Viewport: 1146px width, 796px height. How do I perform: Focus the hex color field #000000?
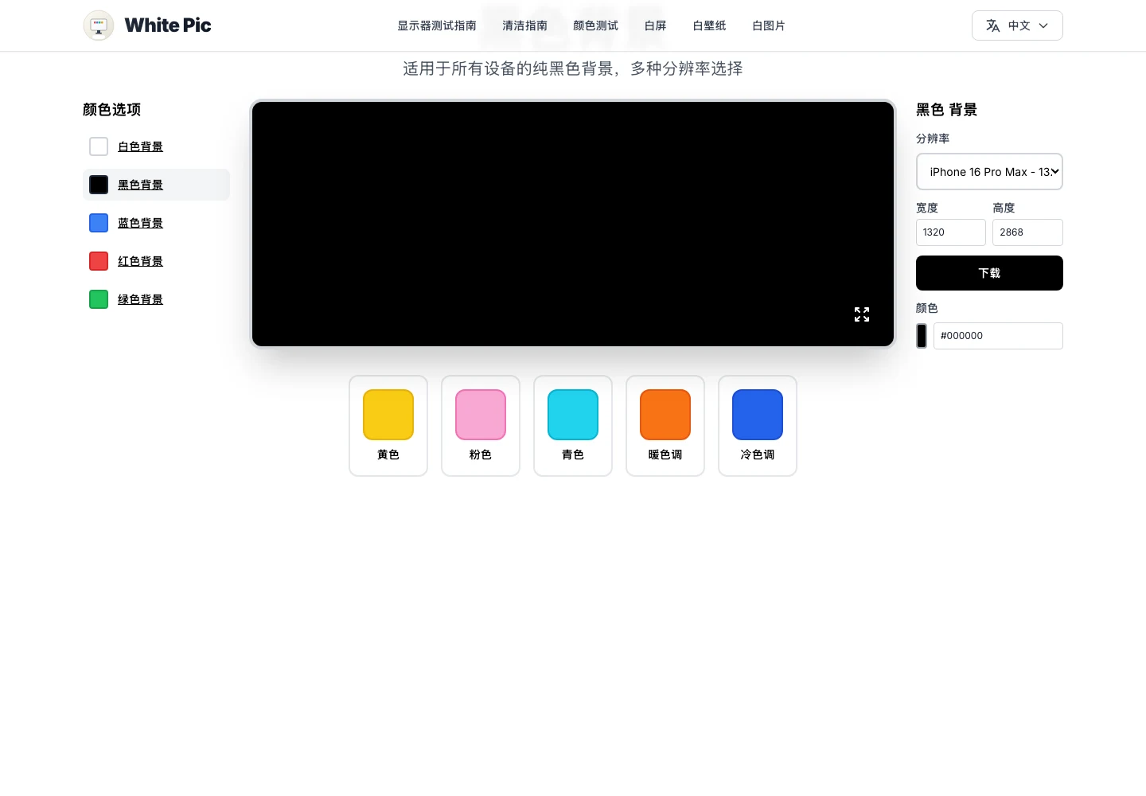click(x=998, y=336)
